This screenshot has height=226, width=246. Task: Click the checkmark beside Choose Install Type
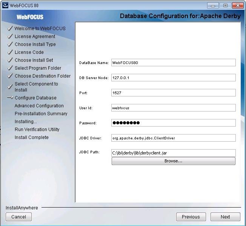tap(10, 44)
